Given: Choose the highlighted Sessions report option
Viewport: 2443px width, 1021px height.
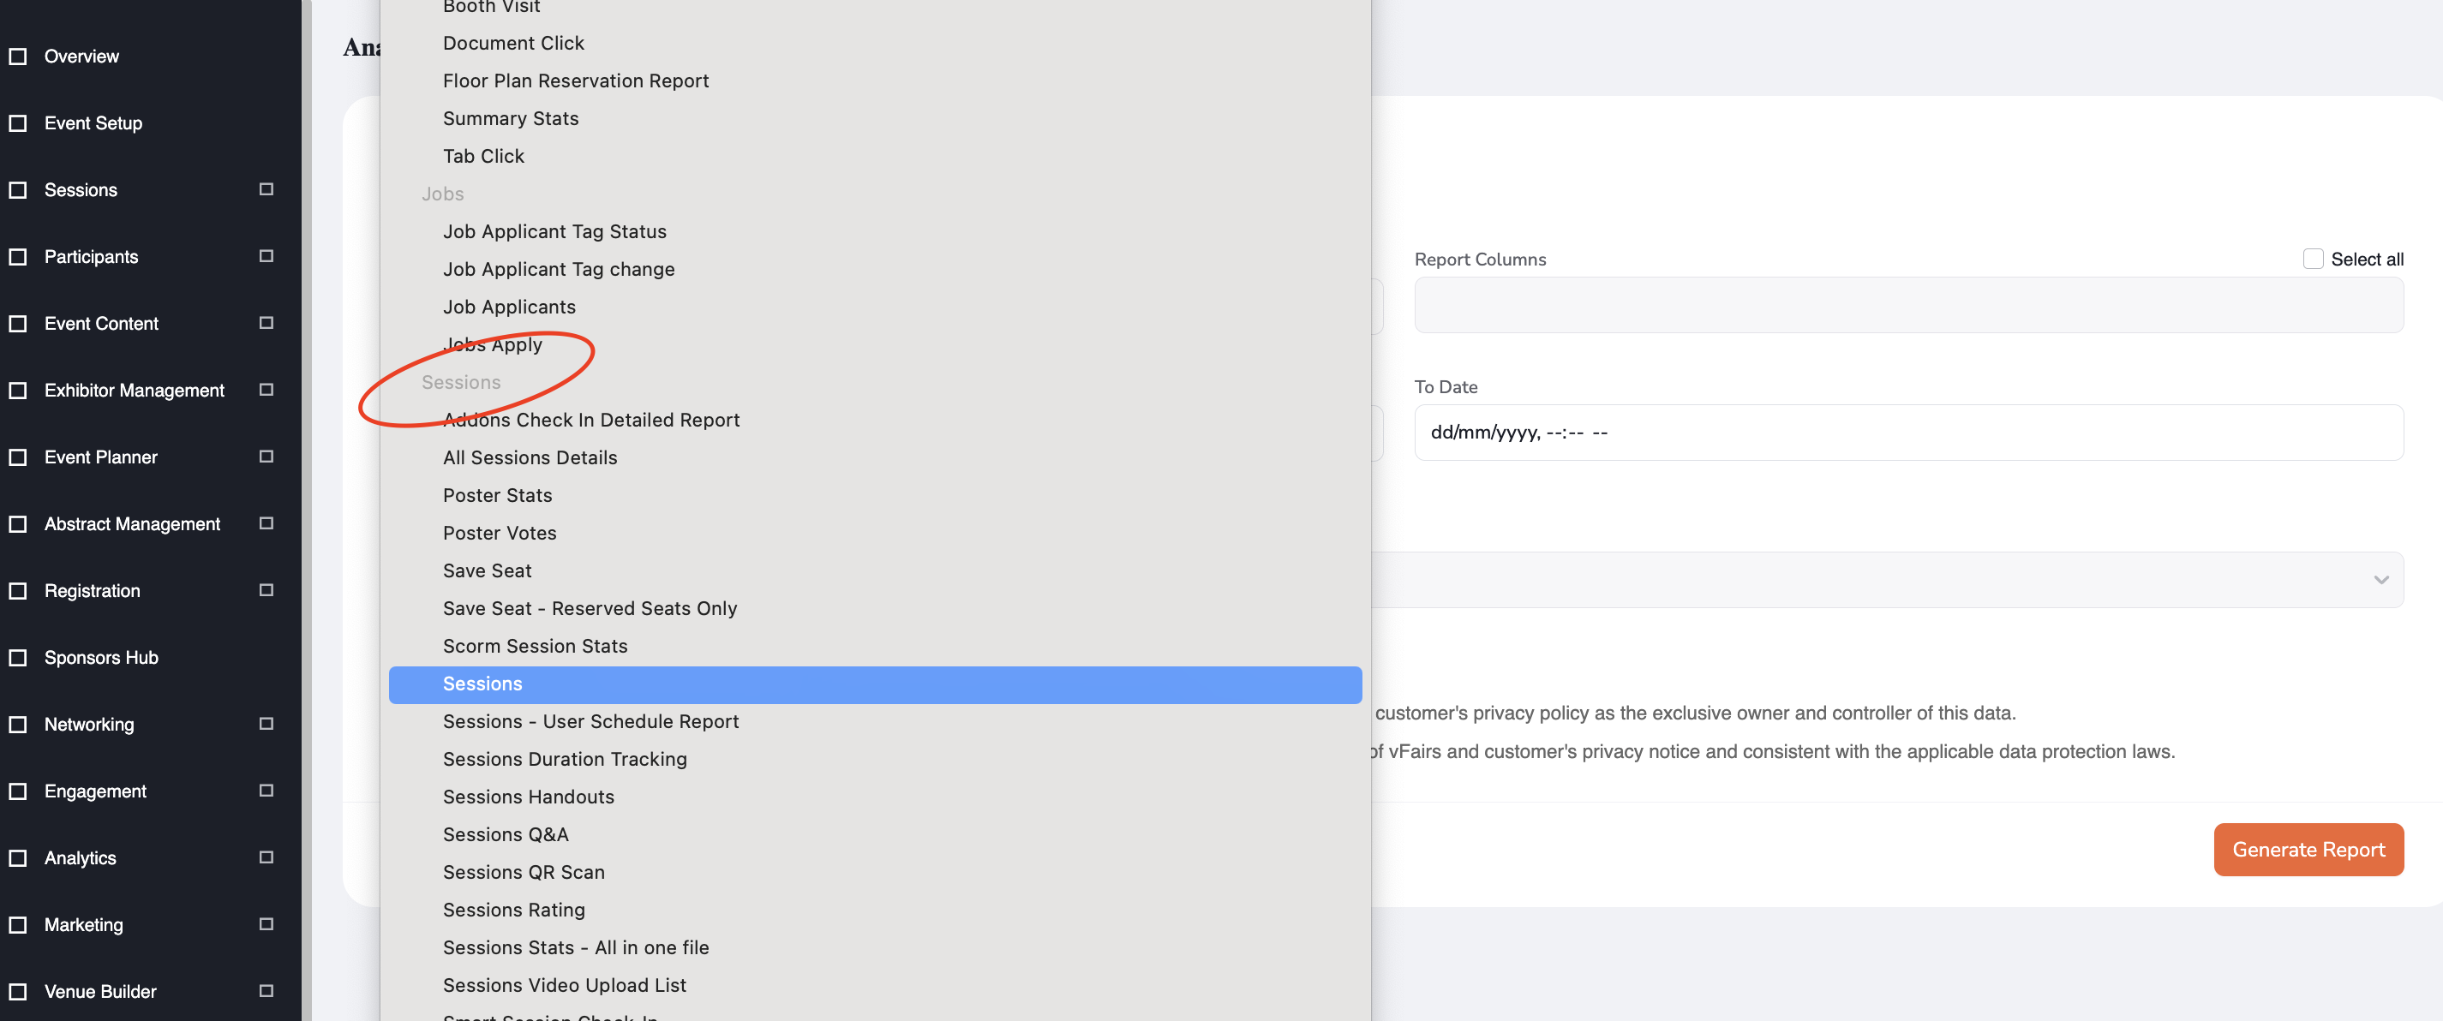Looking at the screenshot, I should 482,684.
